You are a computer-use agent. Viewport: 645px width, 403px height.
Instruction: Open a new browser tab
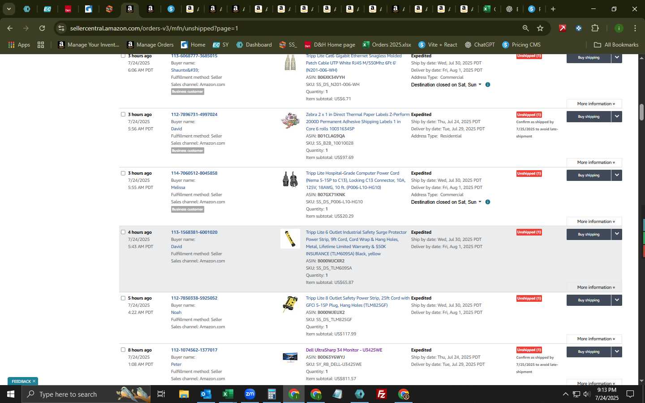553,9
